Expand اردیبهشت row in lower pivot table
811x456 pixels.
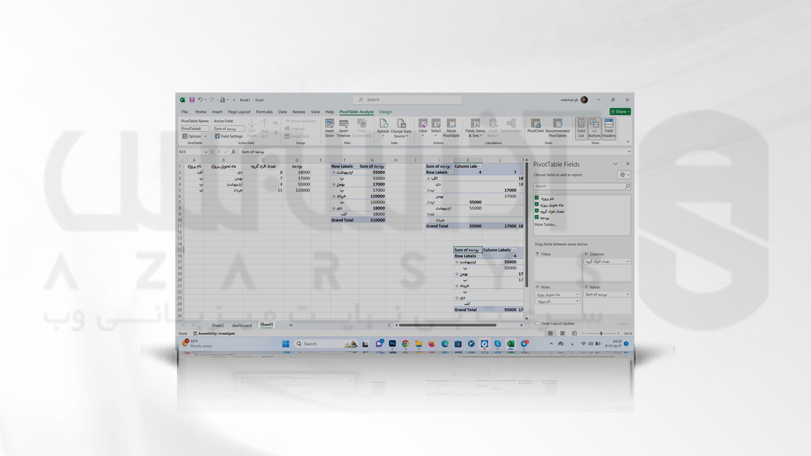click(x=456, y=262)
